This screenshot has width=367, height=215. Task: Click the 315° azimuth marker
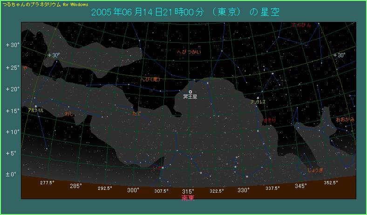(x=188, y=191)
